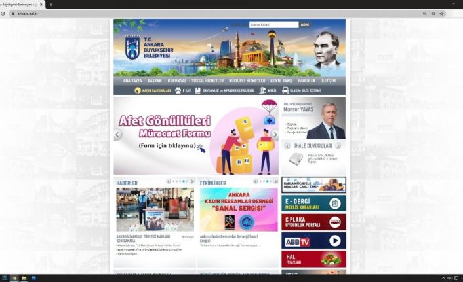
Task: Click the Arama Kriteri search field
Action: (x=273, y=24)
